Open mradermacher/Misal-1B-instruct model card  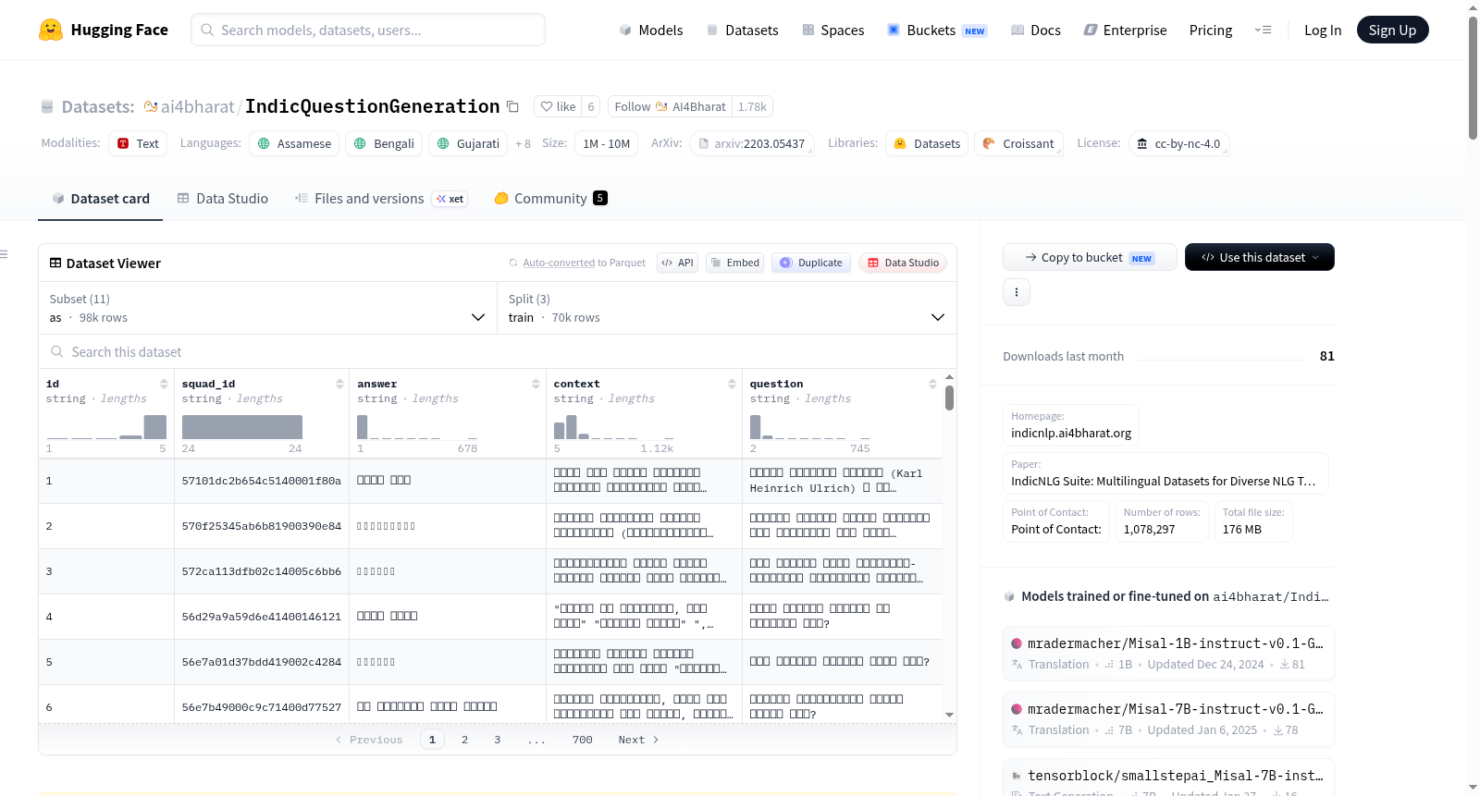[x=1168, y=653]
